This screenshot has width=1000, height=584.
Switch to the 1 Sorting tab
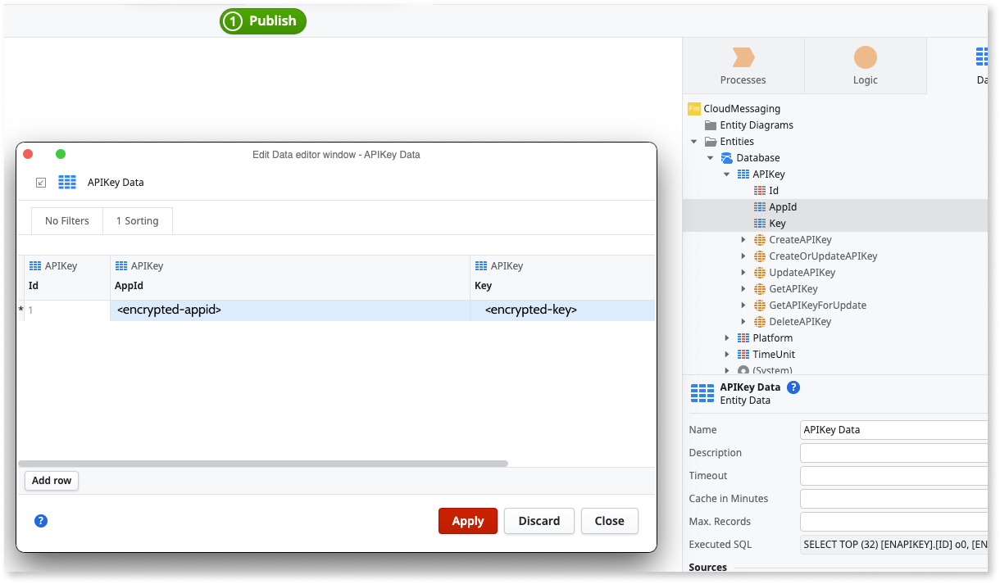pos(137,220)
